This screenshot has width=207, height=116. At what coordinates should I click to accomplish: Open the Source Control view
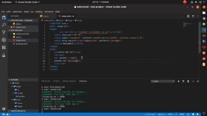coord(4,32)
